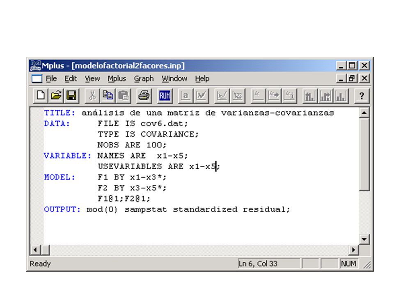394x295 pixels.
Task: Cut selected text with scissors icon
Action: 92,95
